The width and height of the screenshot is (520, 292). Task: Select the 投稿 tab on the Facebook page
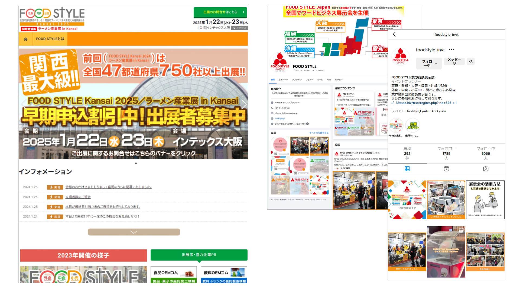point(272,80)
